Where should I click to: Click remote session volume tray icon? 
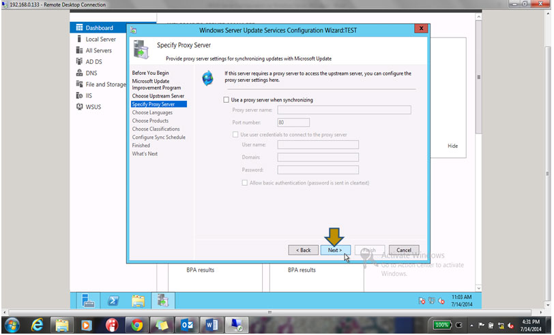[x=441, y=301]
